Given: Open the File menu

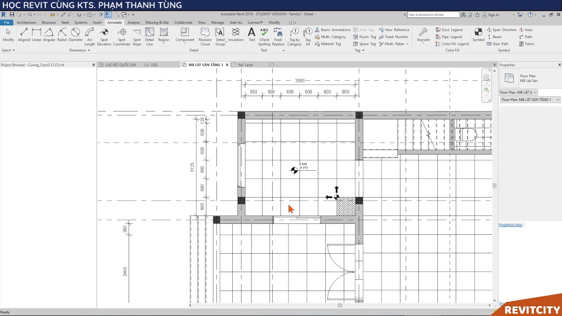Looking at the screenshot, I should (x=7, y=22).
